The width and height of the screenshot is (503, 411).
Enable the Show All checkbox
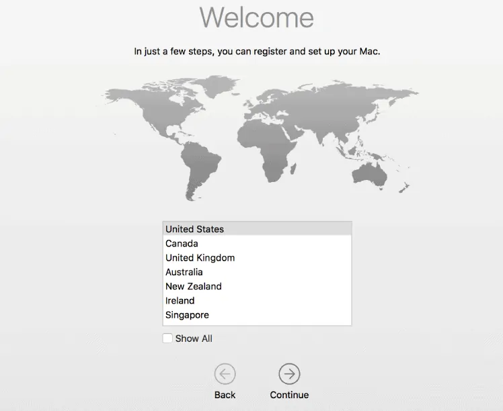click(x=167, y=338)
